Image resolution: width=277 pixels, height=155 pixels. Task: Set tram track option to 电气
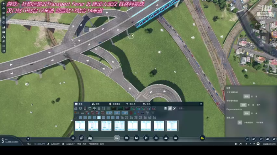[258, 105]
